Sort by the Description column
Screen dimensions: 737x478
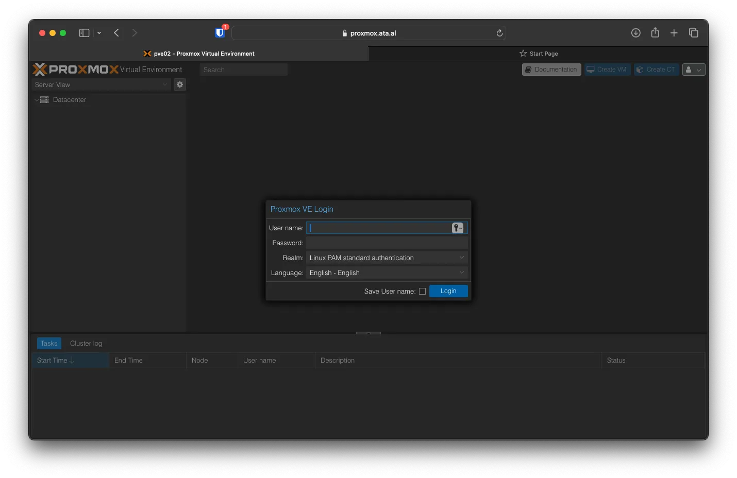click(x=458, y=360)
